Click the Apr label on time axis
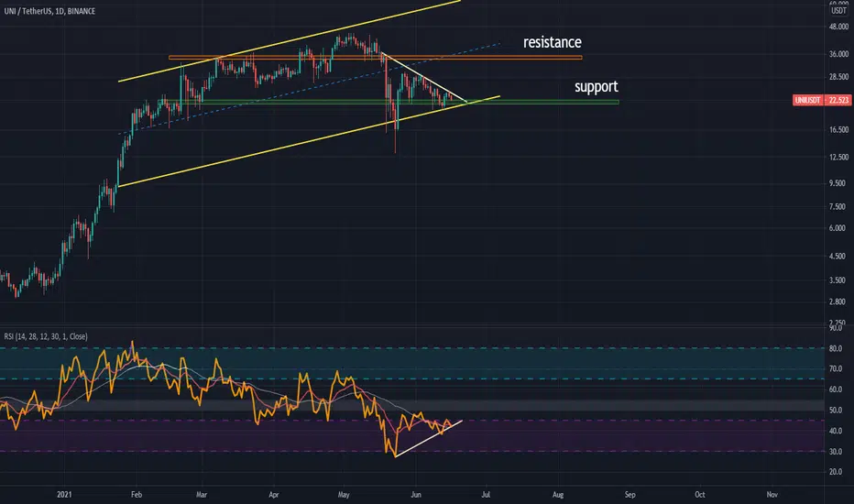The image size is (854, 504). [273, 495]
